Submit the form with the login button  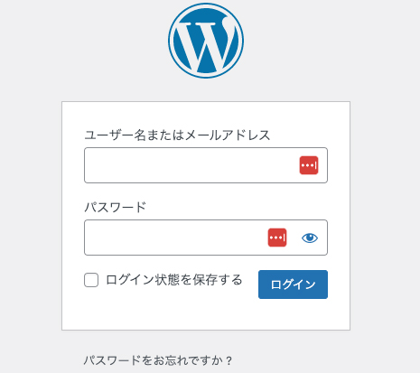(x=293, y=284)
